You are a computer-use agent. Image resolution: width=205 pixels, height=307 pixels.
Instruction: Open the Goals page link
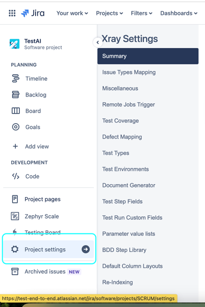tap(33, 127)
